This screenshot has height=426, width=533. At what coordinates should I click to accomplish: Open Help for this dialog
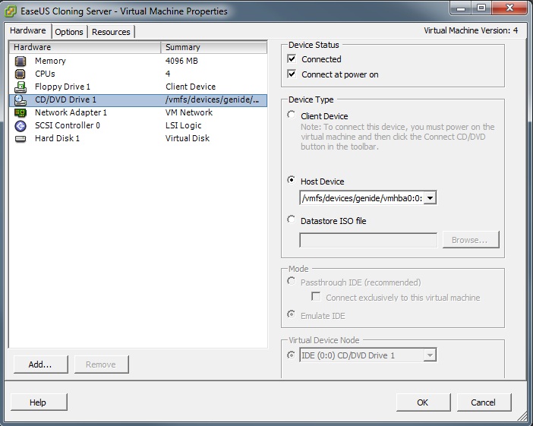tap(38, 402)
